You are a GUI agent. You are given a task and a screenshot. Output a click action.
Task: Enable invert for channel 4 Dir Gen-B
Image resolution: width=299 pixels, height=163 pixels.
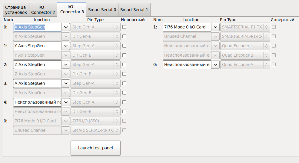point(124,111)
